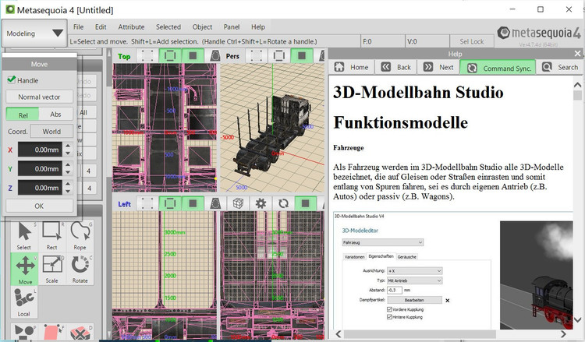Open the Object menu

tap(202, 26)
